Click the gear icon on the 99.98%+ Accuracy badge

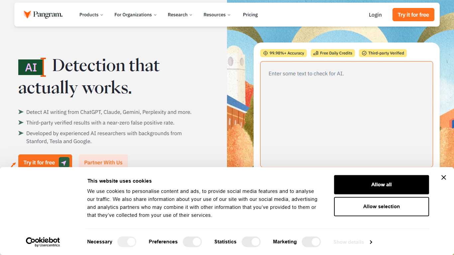(266, 53)
